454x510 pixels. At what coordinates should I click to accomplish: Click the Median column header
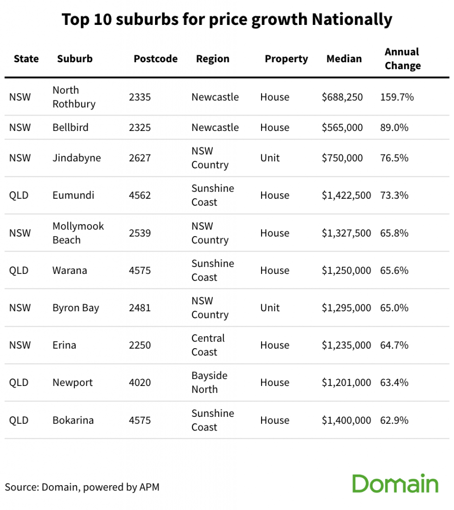point(344,59)
